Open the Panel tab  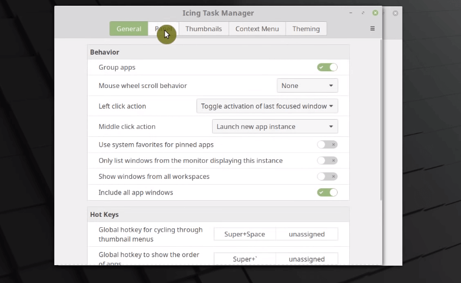(164, 29)
